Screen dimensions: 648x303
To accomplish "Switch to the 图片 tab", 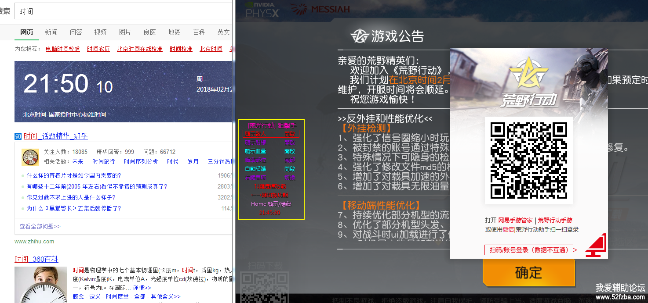I will pos(125,32).
